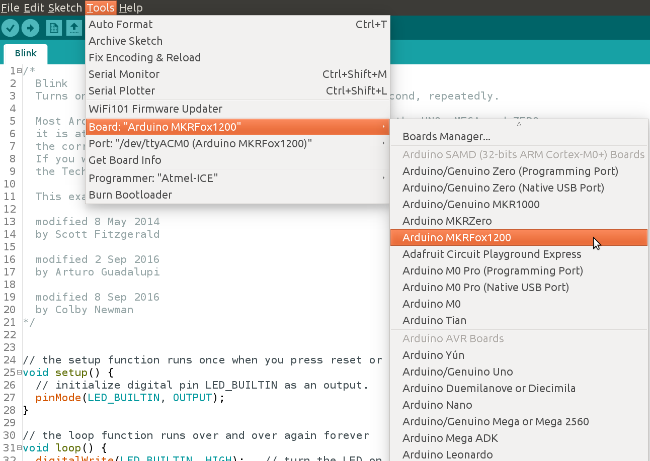Select Arduino/Genuino Zero (Native USB Port)
This screenshot has width=650, height=461.
click(x=519, y=188)
